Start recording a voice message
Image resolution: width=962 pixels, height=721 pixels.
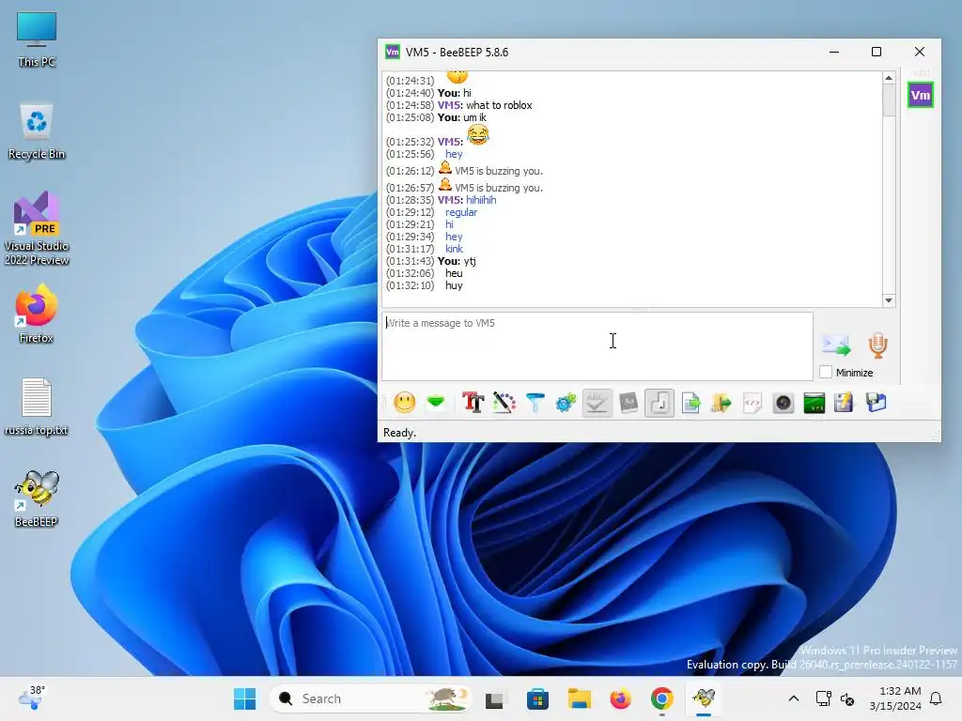(878, 345)
